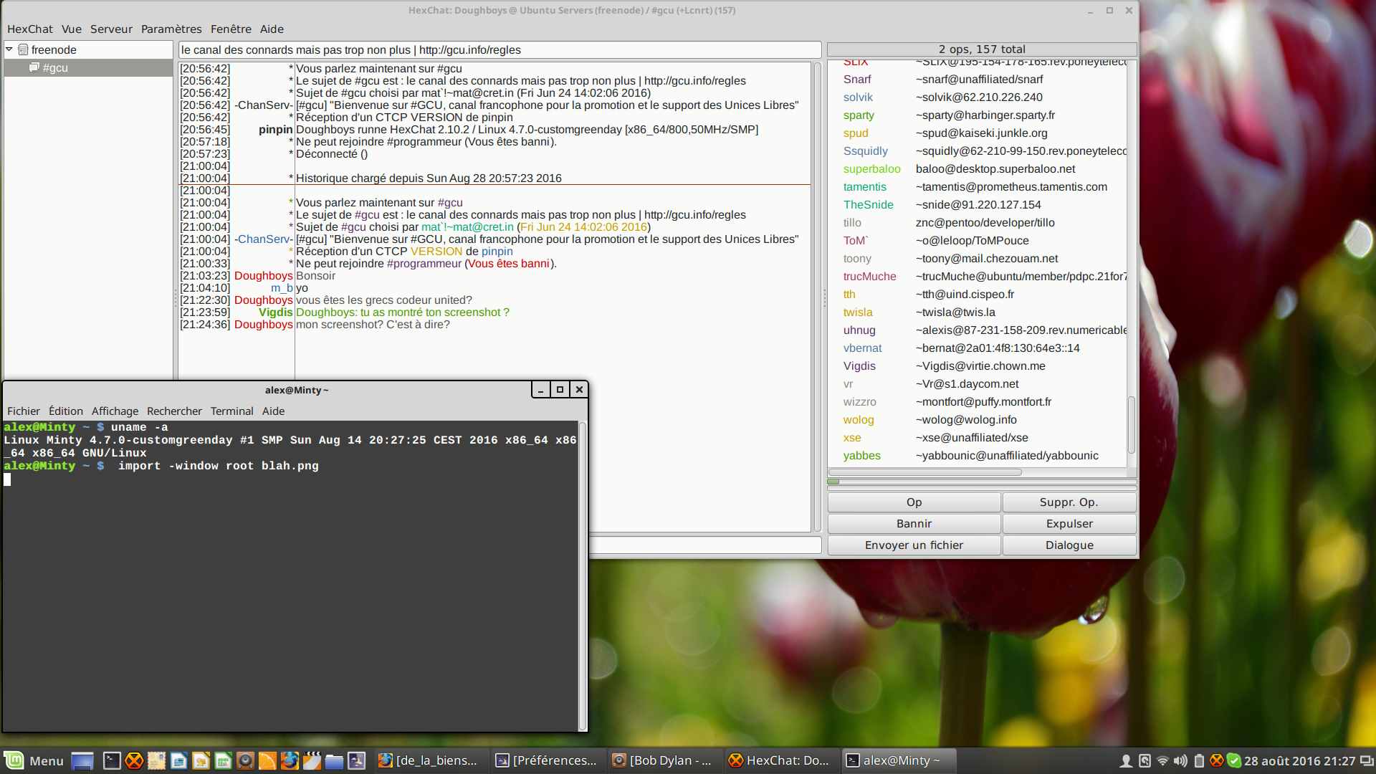Launch LibreOffice Calc from panel
This screenshot has width=1376, height=774.
point(223,760)
